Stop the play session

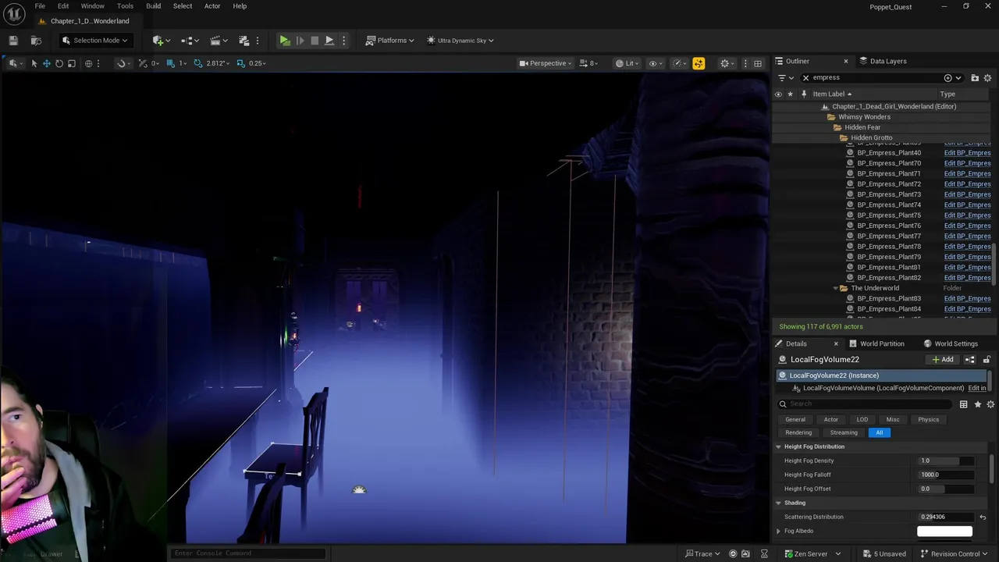315,41
